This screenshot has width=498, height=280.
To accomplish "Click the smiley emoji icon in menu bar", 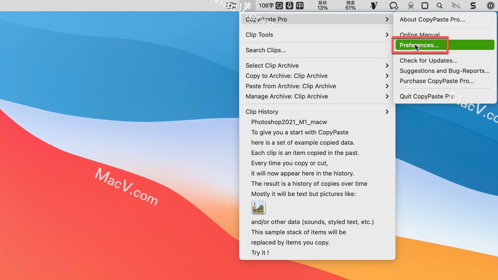I will click(279, 5).
